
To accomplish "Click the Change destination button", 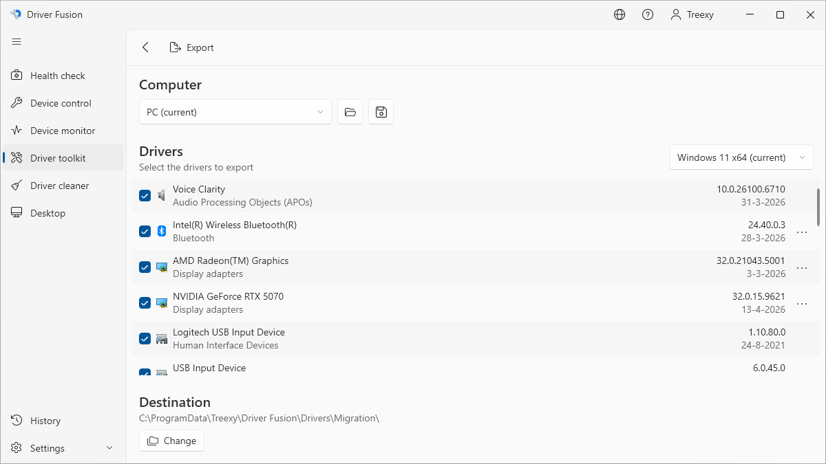I will pos(171,441).
